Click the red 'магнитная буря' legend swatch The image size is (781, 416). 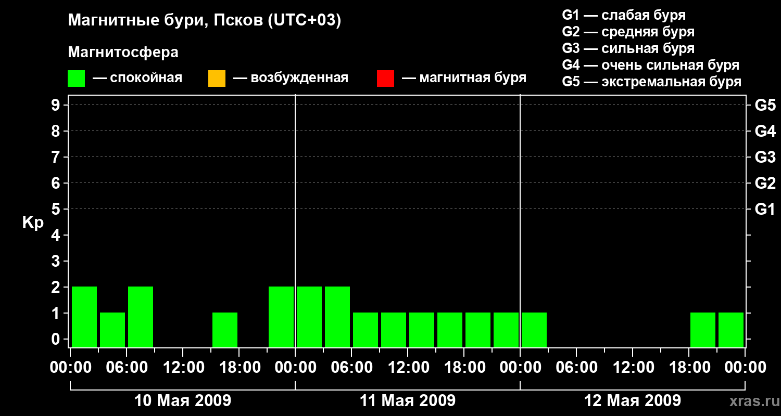coord(385,79)
